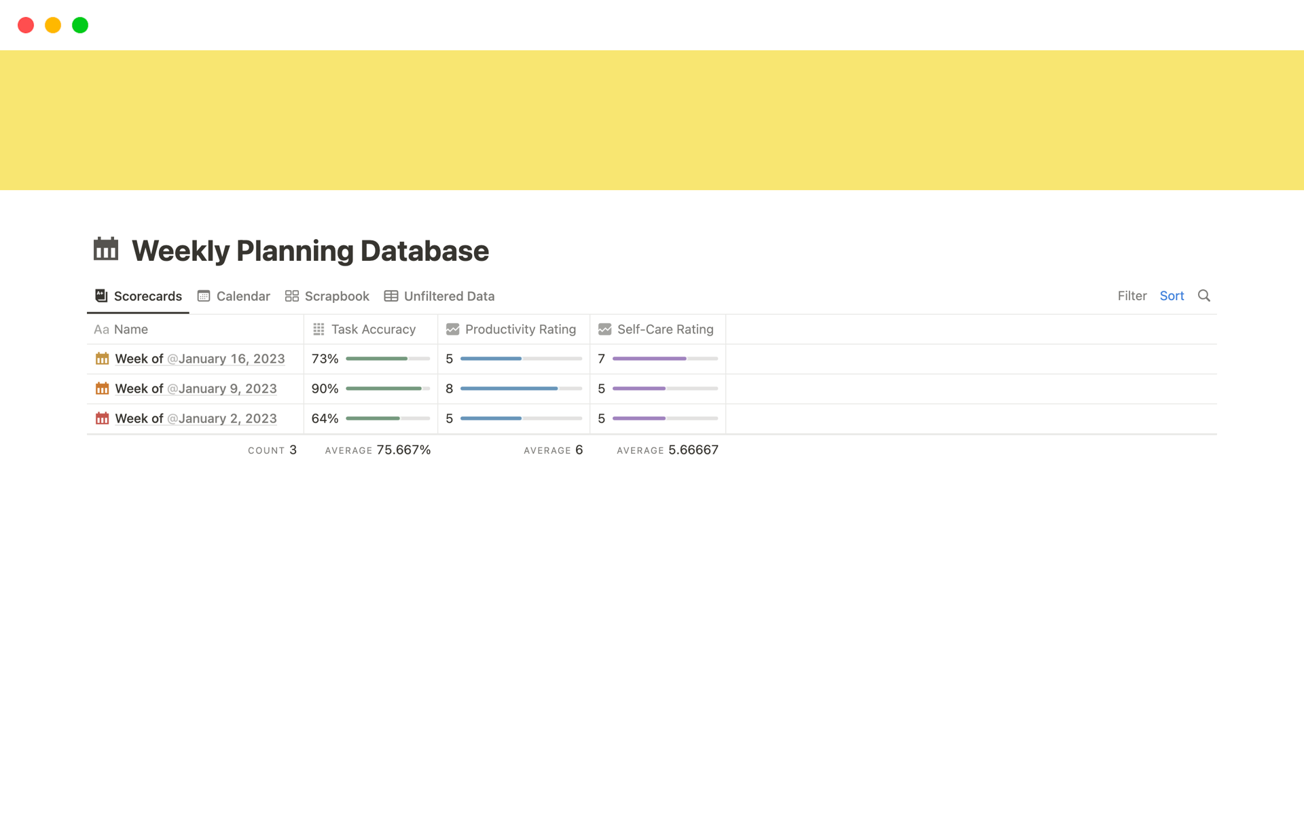This screenshot has height=815, width=1304.
Task: Click the Task Accuracy column grid icon
Action: (319, 329)
